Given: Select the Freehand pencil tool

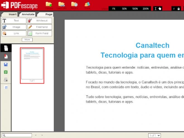Looking at the screenshot, I should tap(40, 27).
